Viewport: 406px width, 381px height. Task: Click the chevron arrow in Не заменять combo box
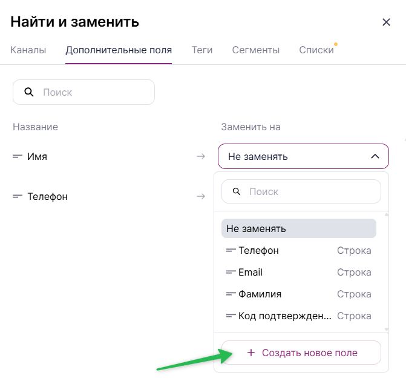pyautogui.click(x=375, y=156)
